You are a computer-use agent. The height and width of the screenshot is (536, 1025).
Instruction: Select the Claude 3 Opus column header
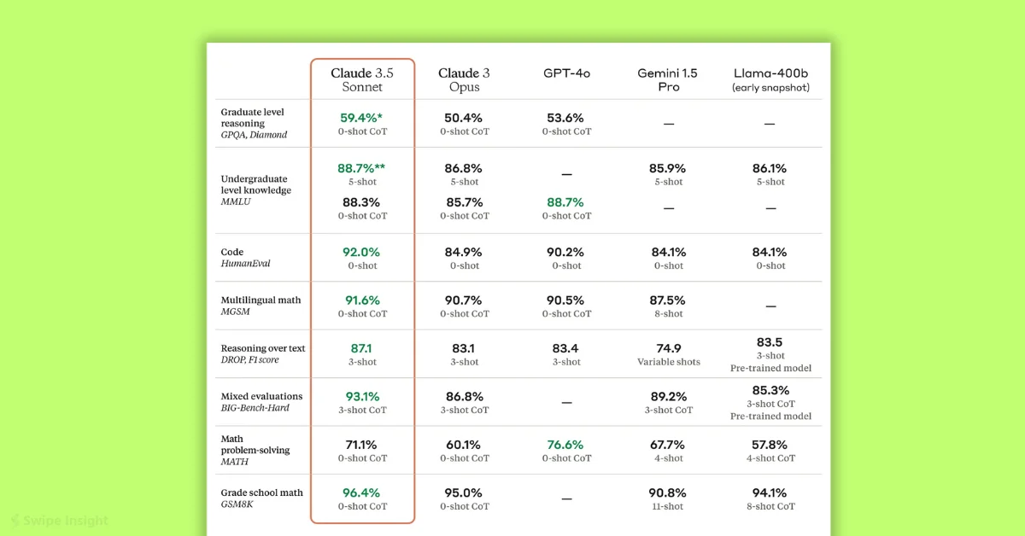pos(464,79)
